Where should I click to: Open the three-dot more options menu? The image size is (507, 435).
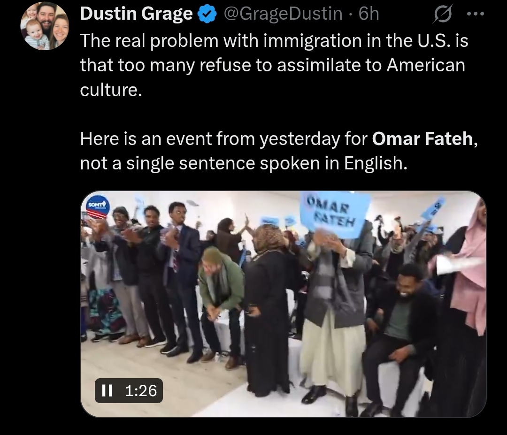tap(476, 14)
